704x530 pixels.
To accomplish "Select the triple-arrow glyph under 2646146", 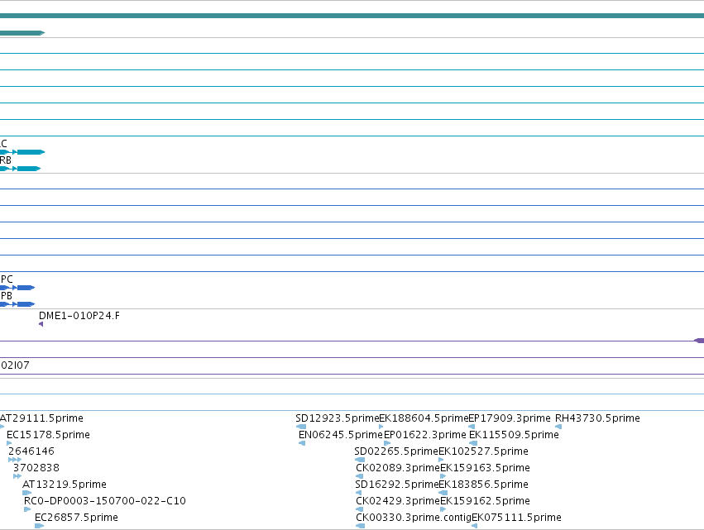I will pyautogui.click(x=15, y=460).
